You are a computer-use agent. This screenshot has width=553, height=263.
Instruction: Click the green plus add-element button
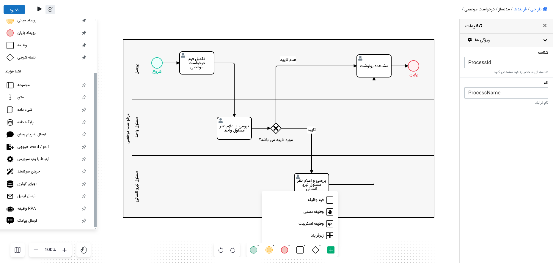point(331,250)
